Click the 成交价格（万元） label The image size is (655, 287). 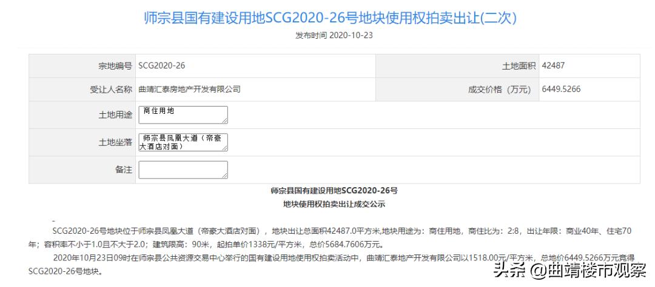tap(502, 89)
